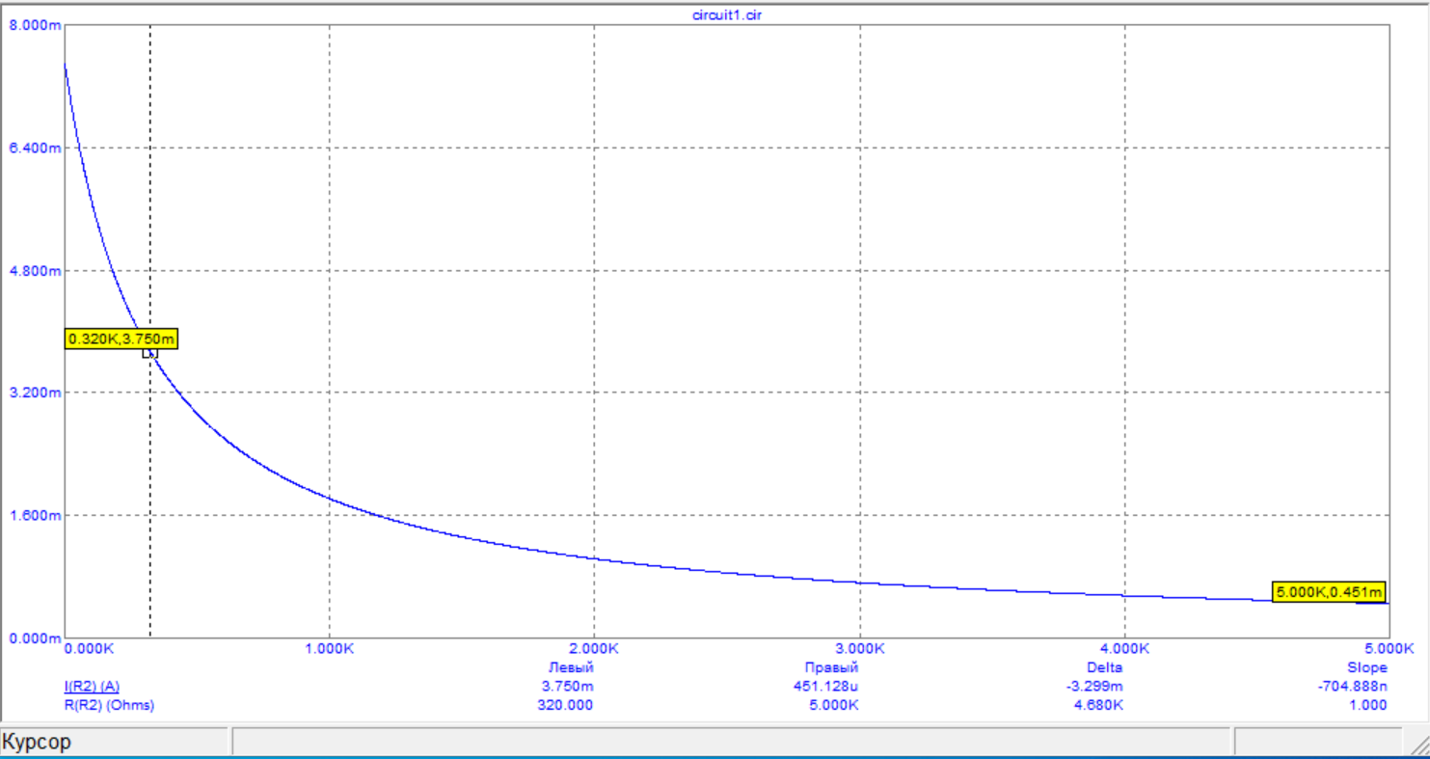Click the 0.000K X-axis label

[90, 648]
